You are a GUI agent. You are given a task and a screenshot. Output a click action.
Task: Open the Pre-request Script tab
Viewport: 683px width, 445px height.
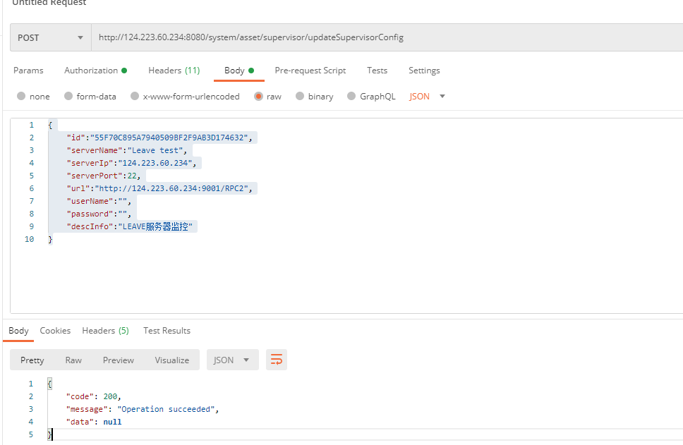310,71
